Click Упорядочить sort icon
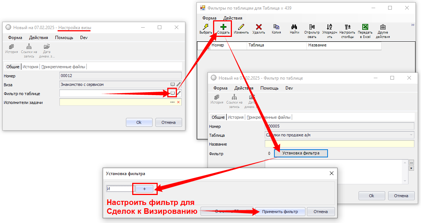The width and height of the screenshot is (421, 223). coord(329,28)
